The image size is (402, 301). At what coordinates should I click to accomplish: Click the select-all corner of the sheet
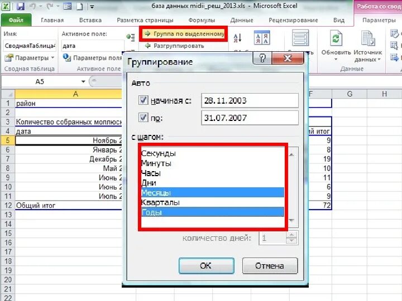pos(8,94)
